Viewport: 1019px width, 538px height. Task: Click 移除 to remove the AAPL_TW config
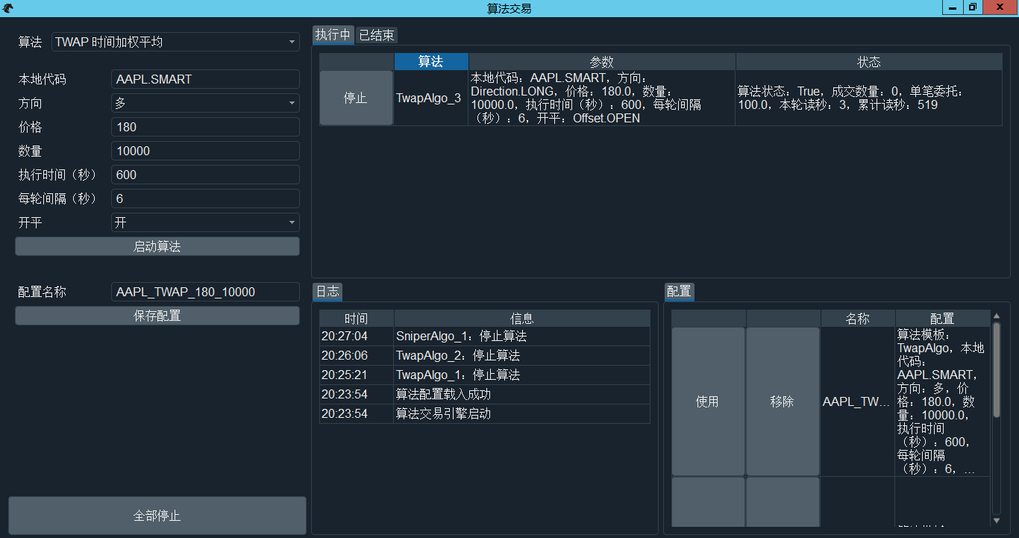pos(783,401)
